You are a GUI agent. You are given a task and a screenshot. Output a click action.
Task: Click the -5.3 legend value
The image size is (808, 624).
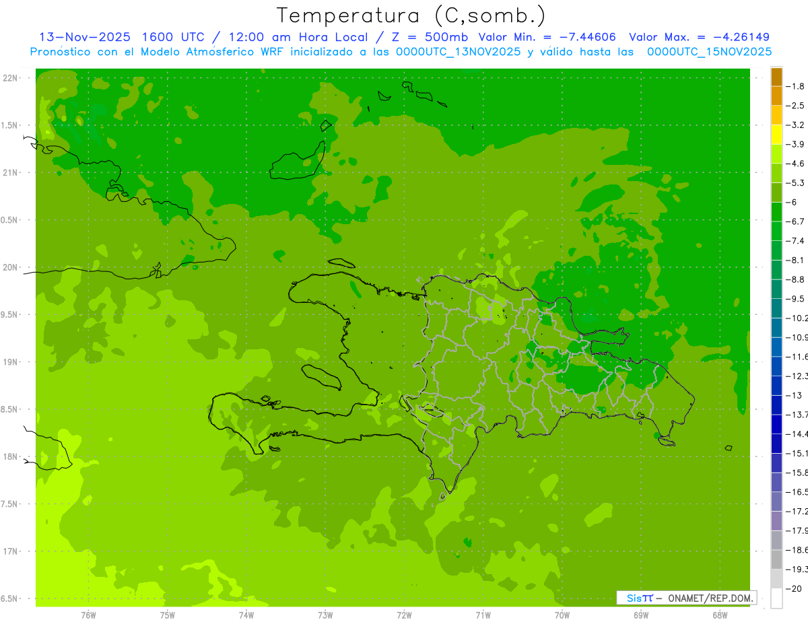[797, 182]
